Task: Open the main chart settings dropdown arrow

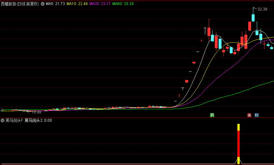Action: [x=43, y=4]
